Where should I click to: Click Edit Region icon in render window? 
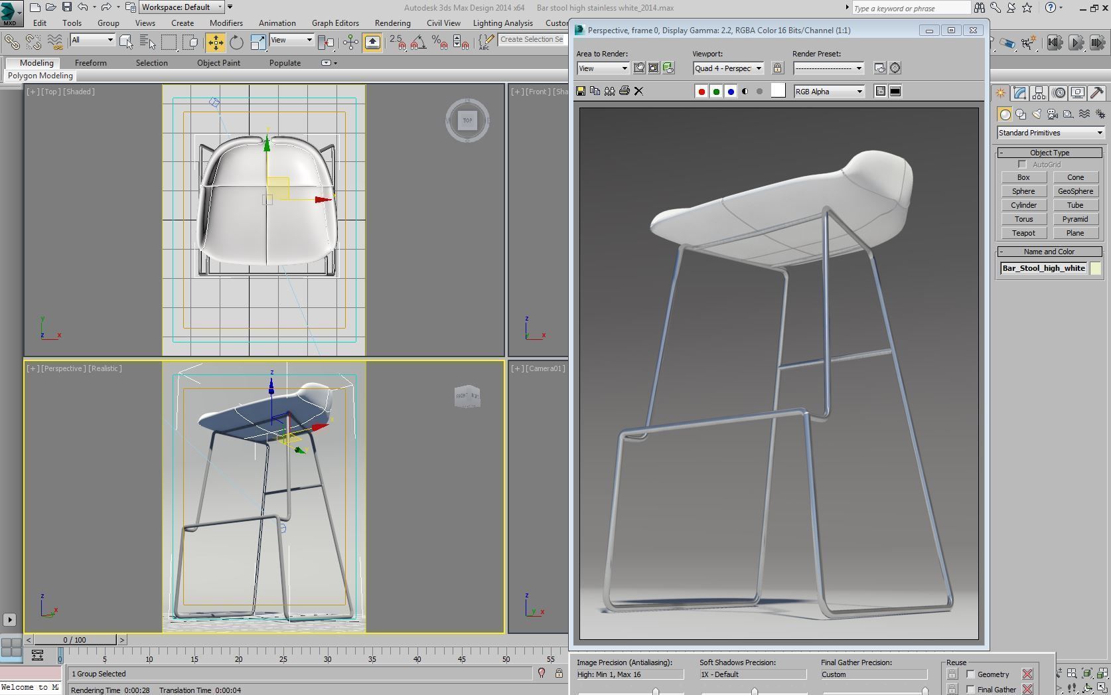coord(639,68)
